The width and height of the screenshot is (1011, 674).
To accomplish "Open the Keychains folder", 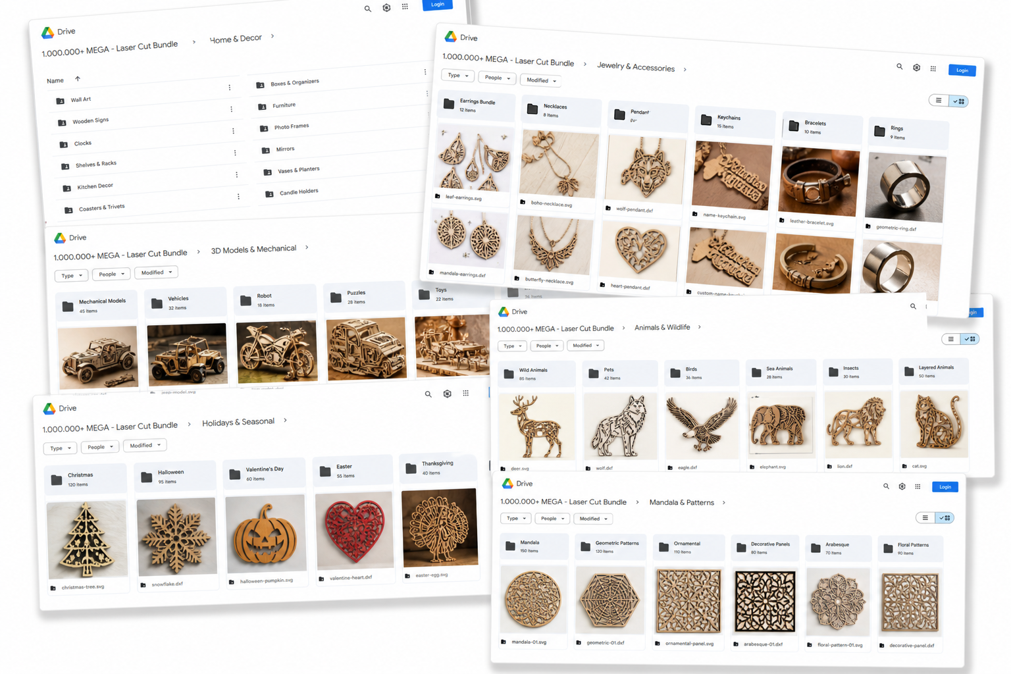I will click(734, 121).
